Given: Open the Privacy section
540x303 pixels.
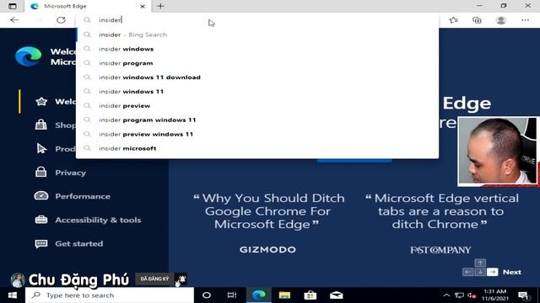Looking at the screenshot, I should pos(70,173).
